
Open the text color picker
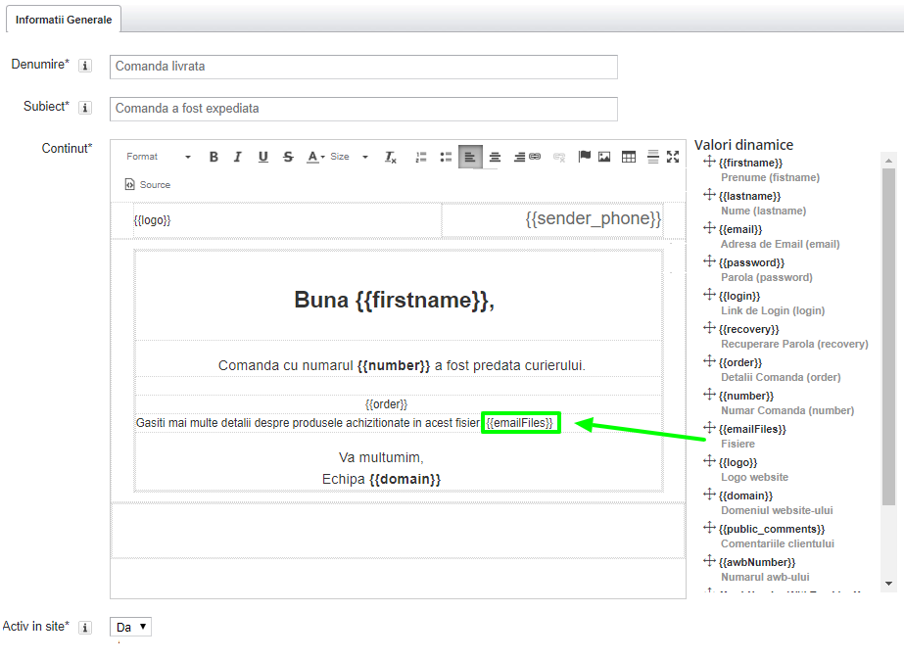coord(315,157)
